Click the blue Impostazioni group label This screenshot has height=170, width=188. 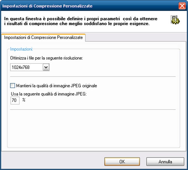click(x=22, y=49)
